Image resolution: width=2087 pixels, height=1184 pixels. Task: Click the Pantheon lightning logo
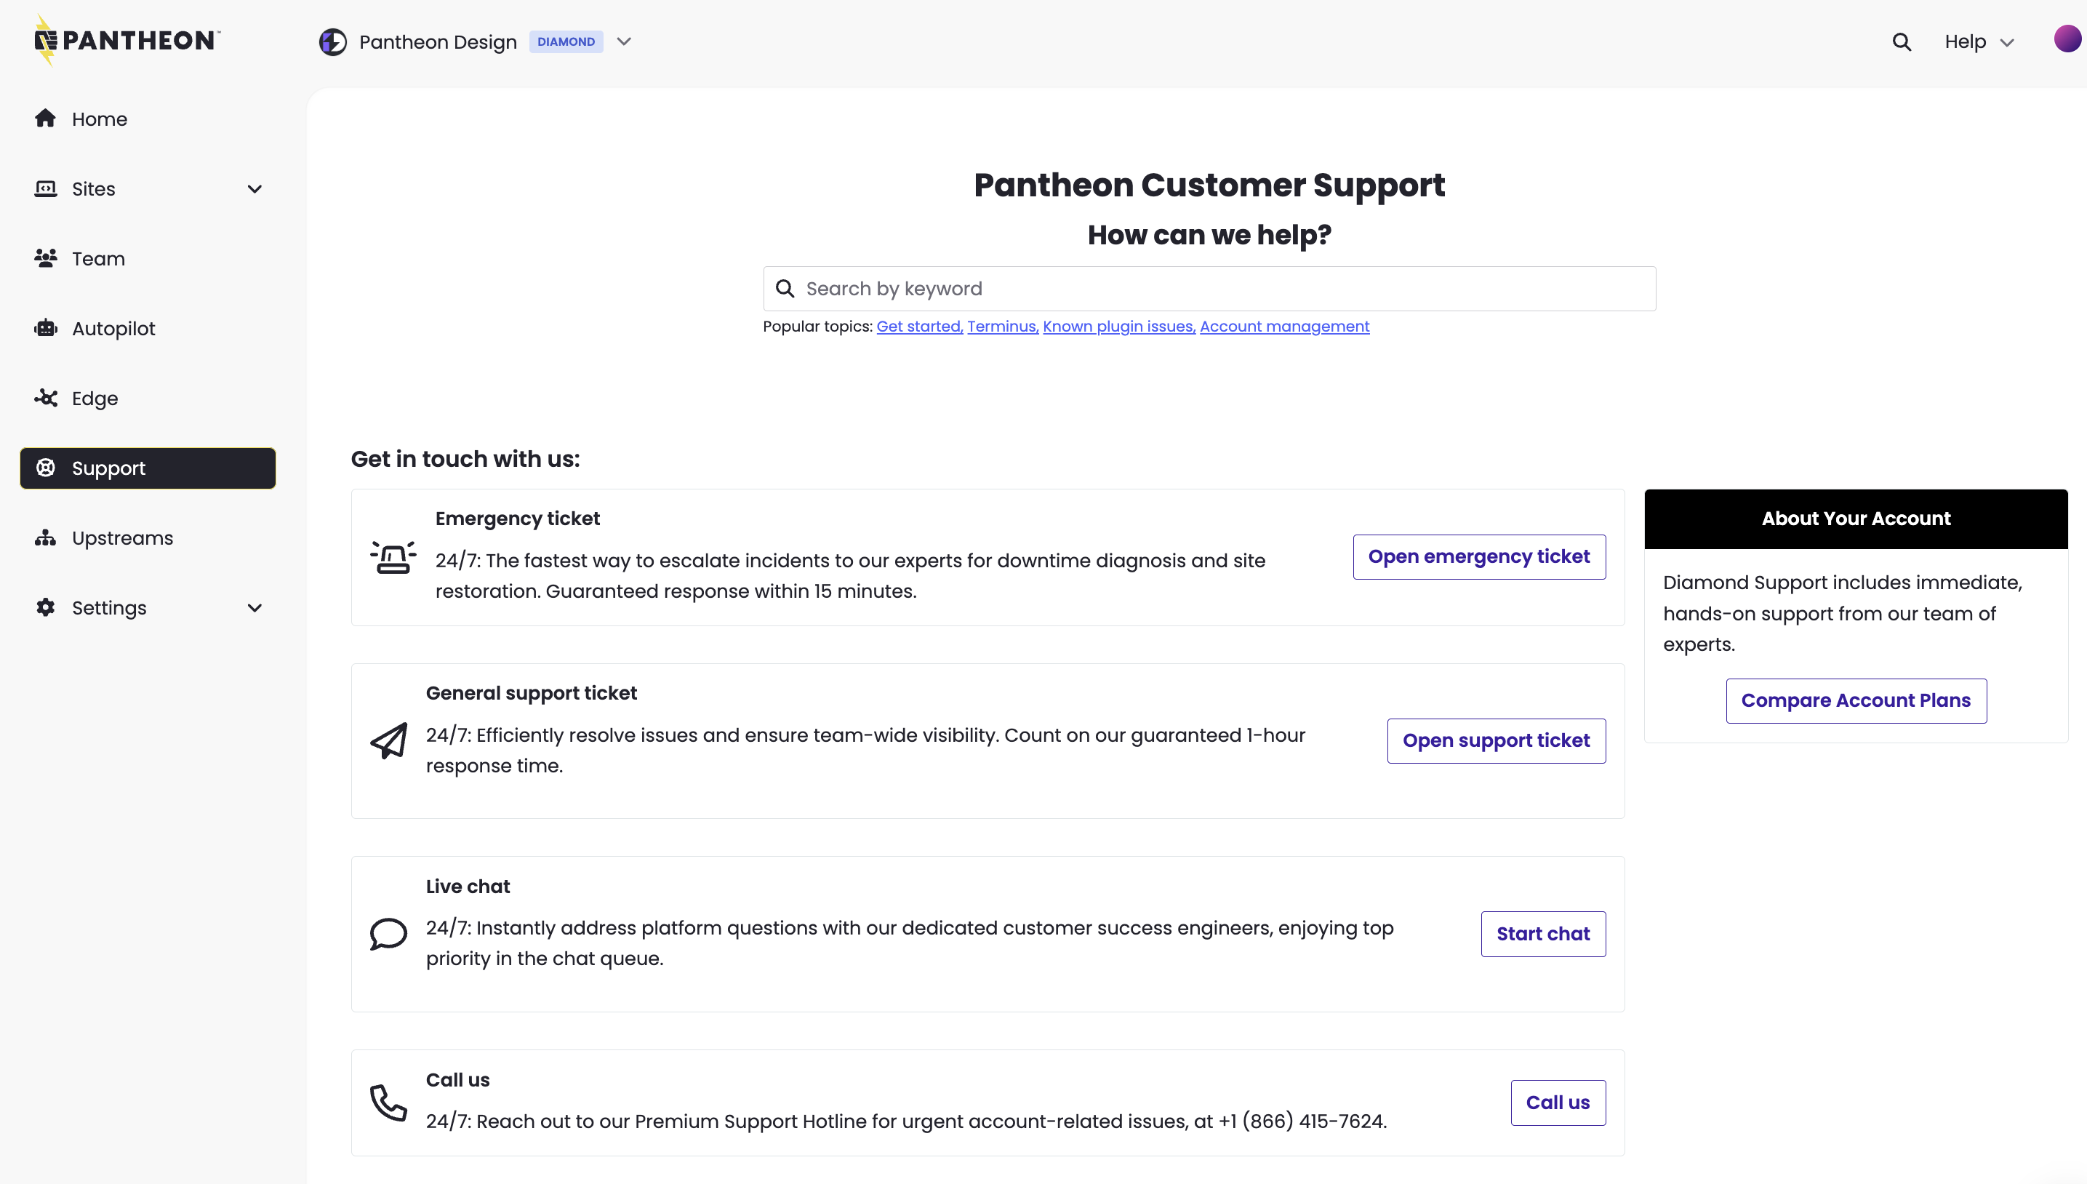click(x=47, y=40)
